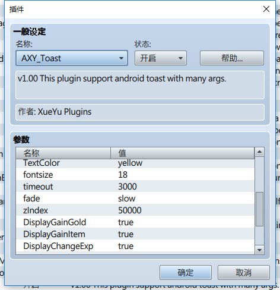Click the 18 fontsize value

pos(123,175)
